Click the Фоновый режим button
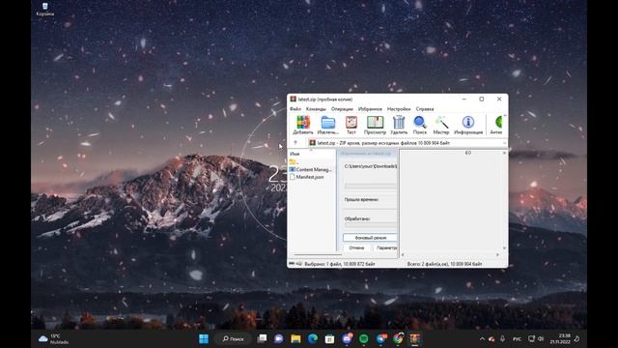The image size is (618, 348). tap(370, 238)
